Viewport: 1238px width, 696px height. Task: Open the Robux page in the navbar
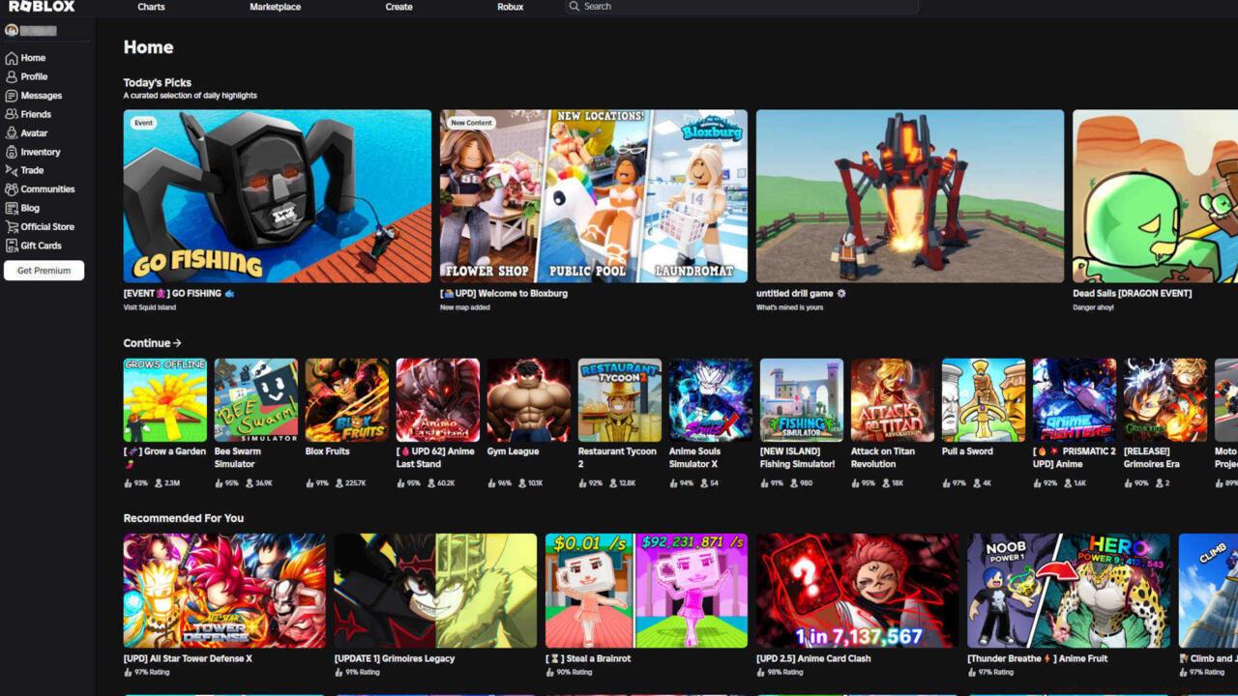click(510, 7)
